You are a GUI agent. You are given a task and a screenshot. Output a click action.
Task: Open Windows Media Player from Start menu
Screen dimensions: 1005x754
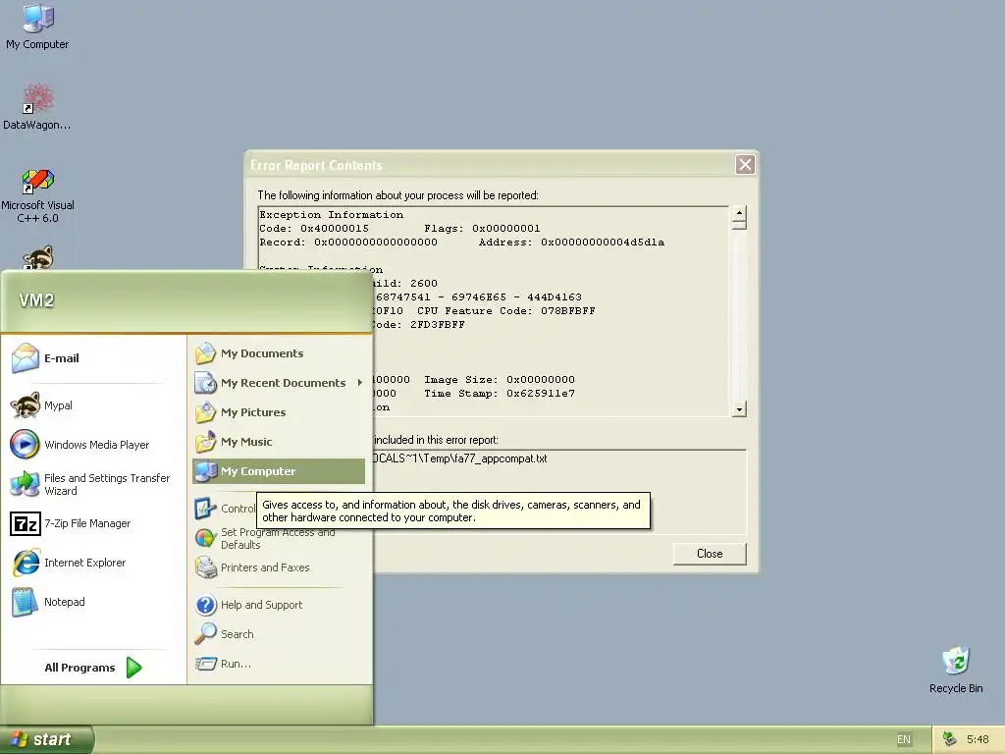(80, 445)
